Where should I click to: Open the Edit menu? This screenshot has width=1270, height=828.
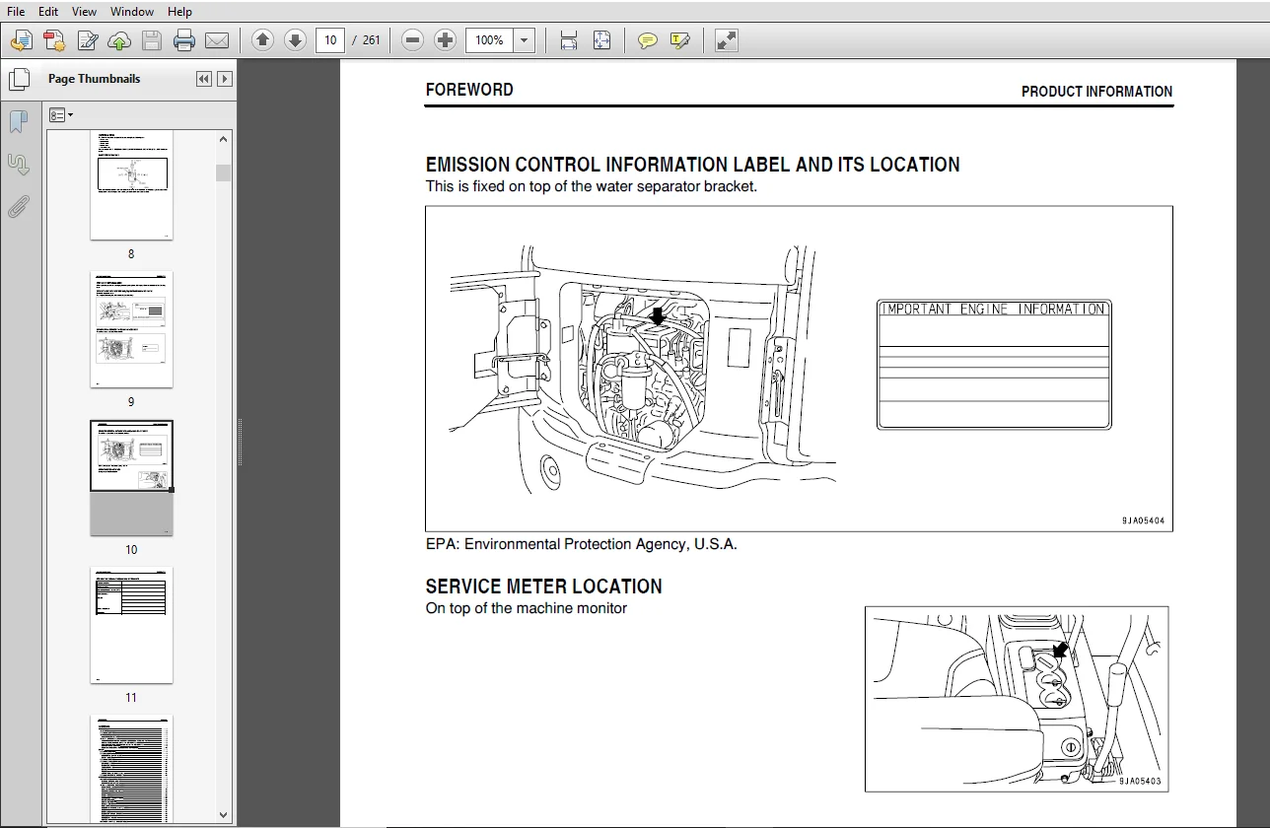click(x=48, y=12)
